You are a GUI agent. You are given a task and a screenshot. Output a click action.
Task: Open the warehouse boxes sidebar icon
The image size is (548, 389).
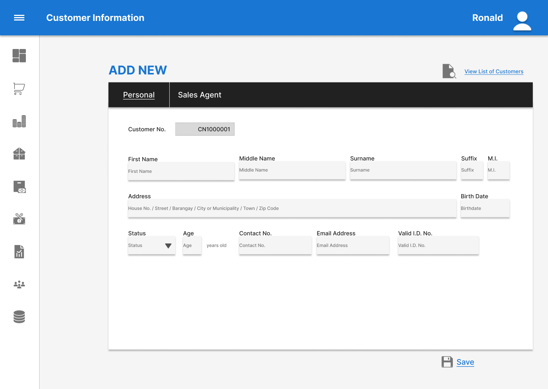point(19,154)
